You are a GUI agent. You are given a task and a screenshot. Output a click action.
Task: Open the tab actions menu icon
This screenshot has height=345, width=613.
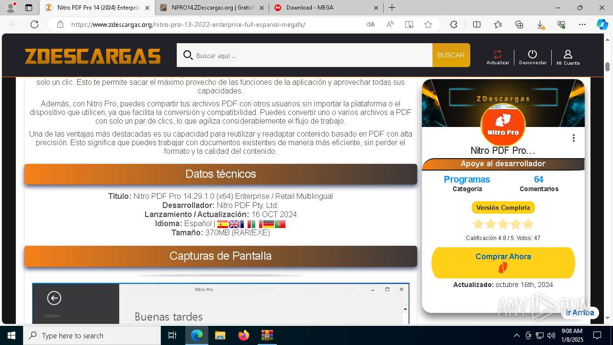29,8
